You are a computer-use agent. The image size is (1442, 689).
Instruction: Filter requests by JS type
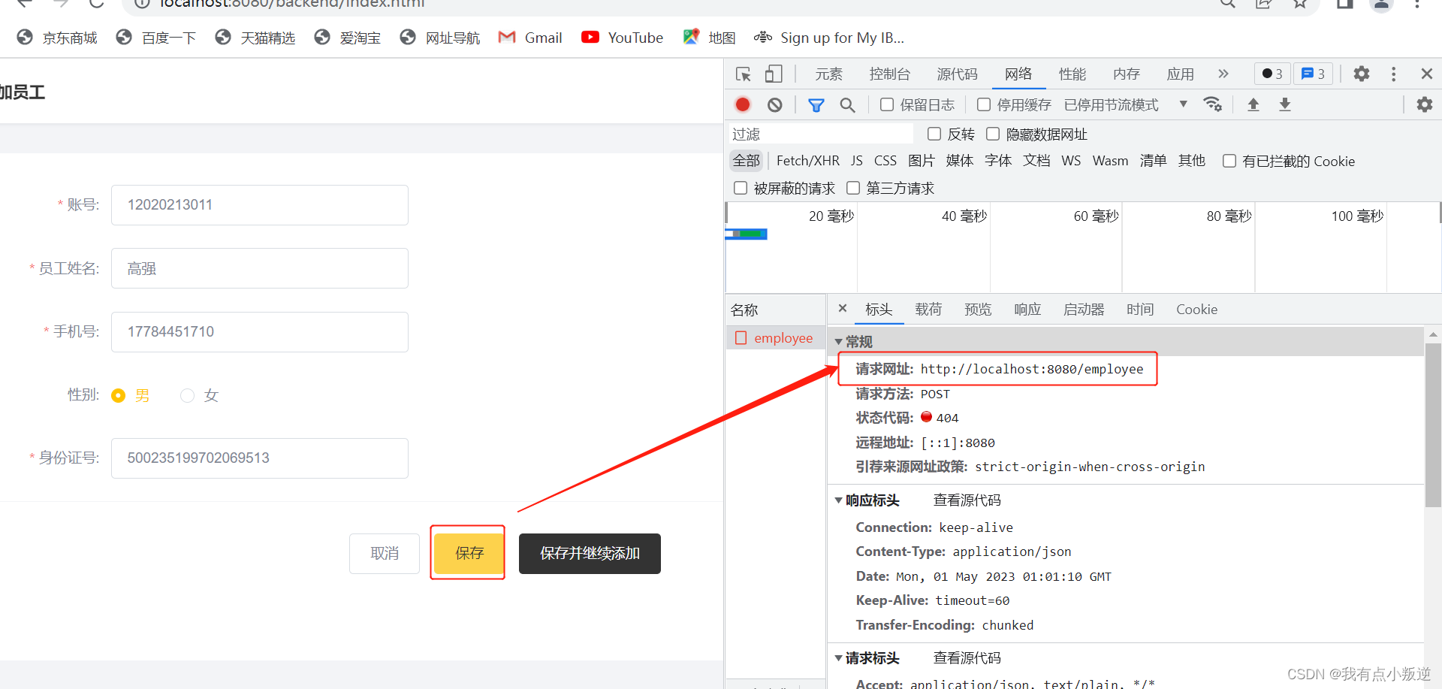click(857, 161)
